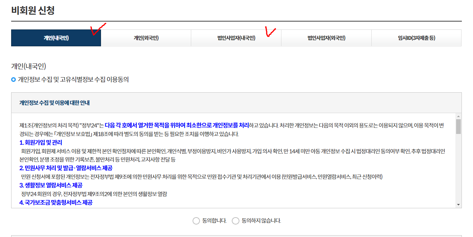Click the 비회원 신청 page heading
This screenshot has width=473, height=237.
pyautogui.click(x=33, y=10)
